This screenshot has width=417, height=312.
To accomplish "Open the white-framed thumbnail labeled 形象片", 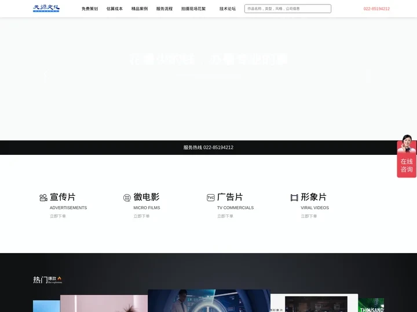I will pos(314,303).
